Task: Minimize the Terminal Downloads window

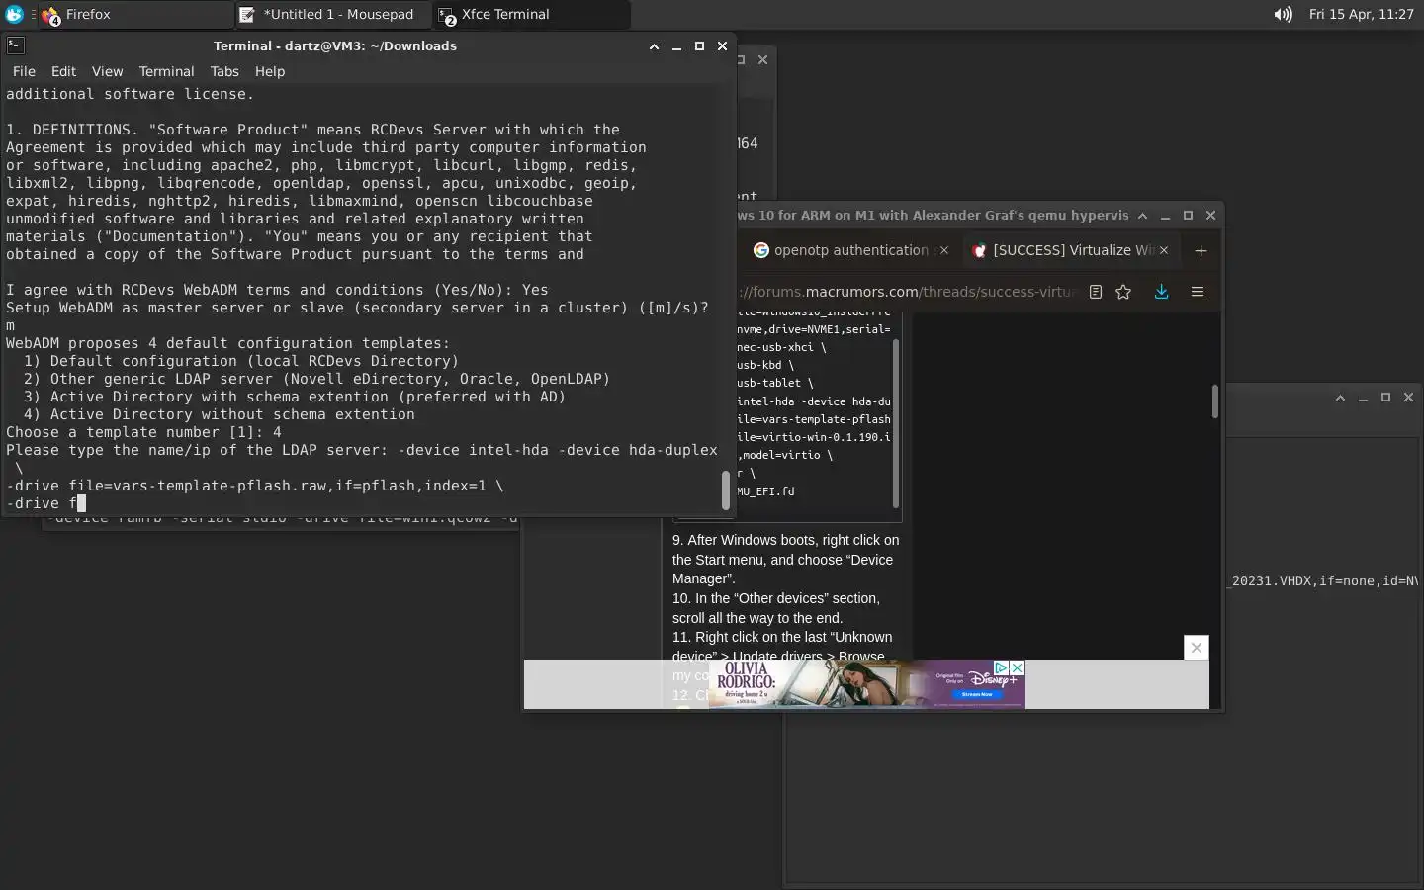Action: 676,46
